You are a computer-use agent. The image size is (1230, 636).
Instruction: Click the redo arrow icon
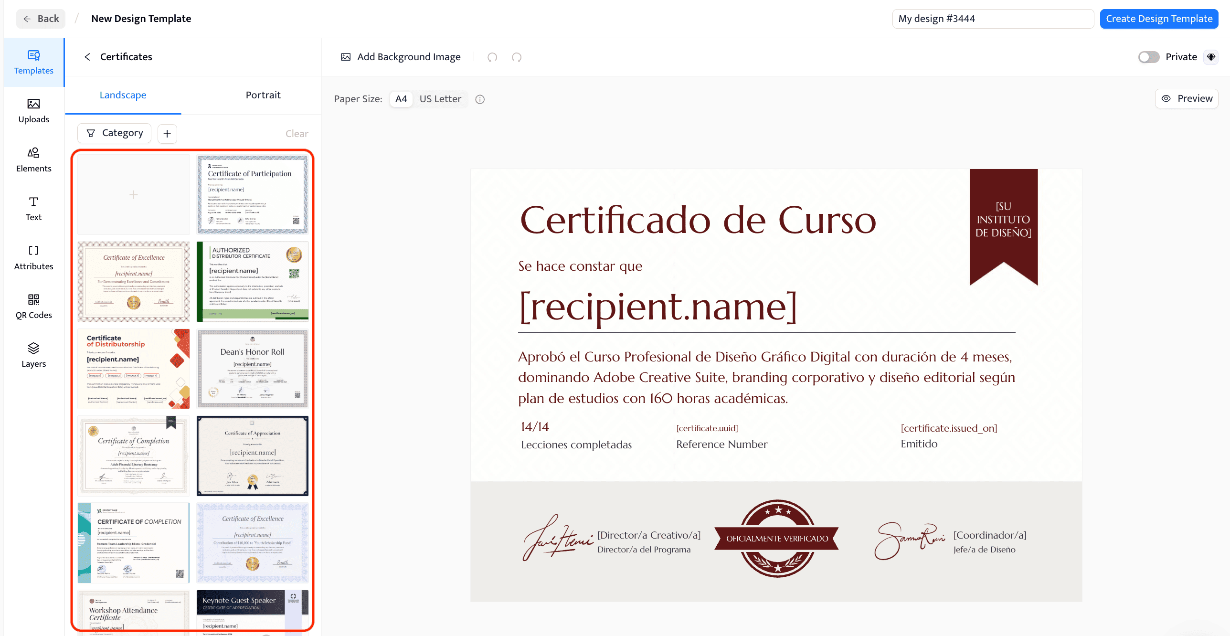517,57
